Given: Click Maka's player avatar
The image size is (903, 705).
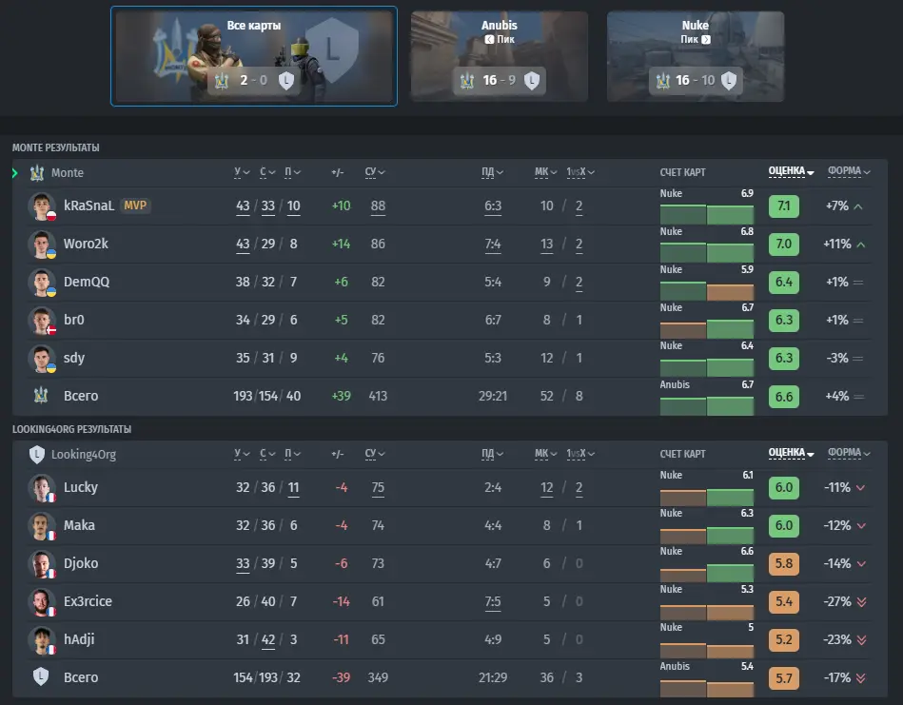Looking at the screenshot, I should (42, 526).
